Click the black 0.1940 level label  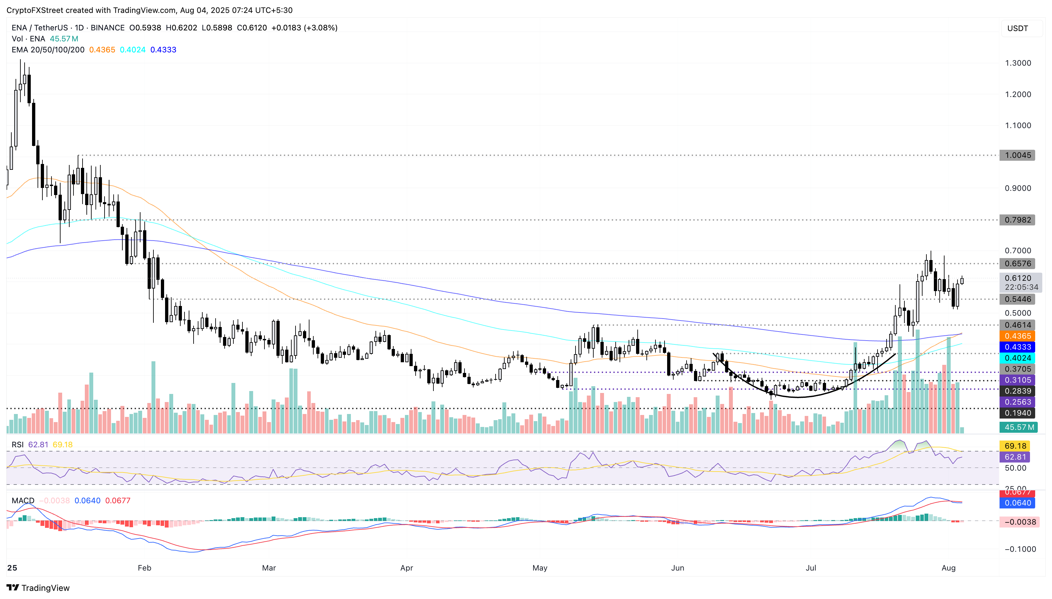coord(1017,413)
